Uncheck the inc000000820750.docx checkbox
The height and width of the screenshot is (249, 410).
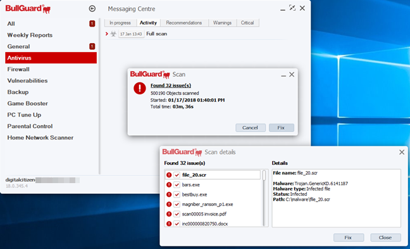[x=177, y=224]
